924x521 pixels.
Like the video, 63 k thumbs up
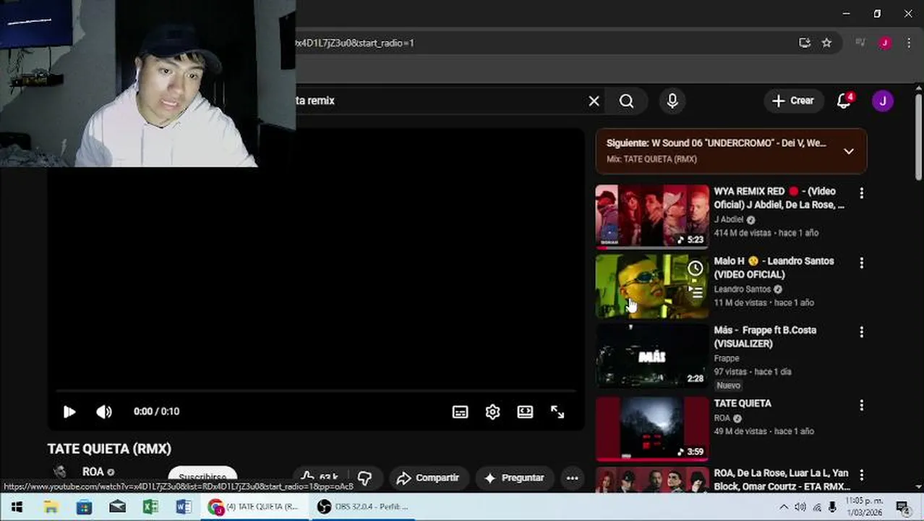coord(320,477)
